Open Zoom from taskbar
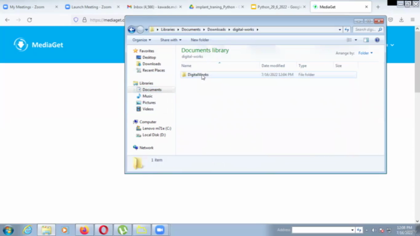This screenshot has width=420, height=236. [x=160, y=230]
